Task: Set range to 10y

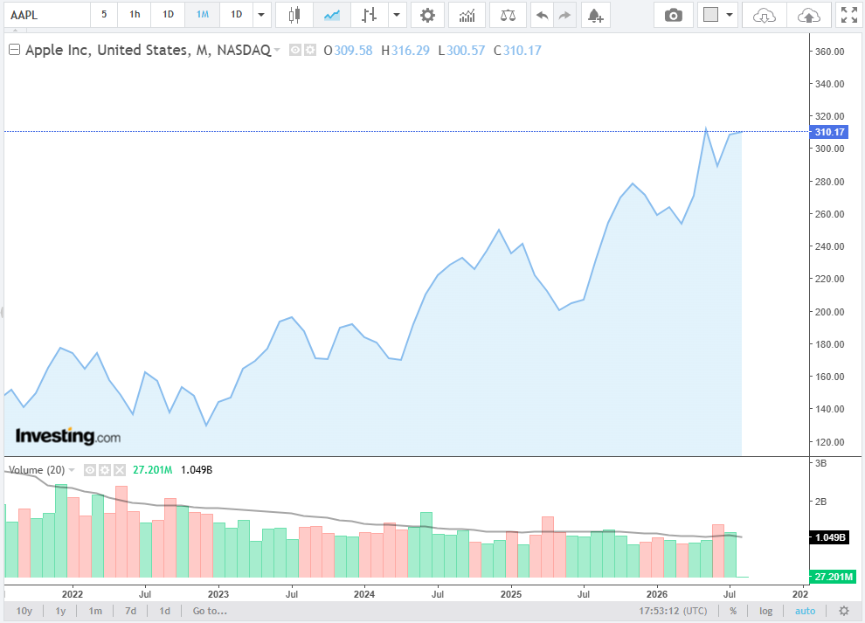Action: (x=24, y=611)
